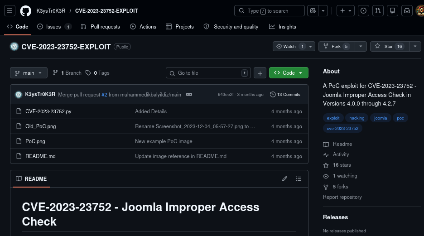Screen dimensions: 424x236
Task: Switch to the Projects tab
Action: pyautogui.click(x=180, y=26)
